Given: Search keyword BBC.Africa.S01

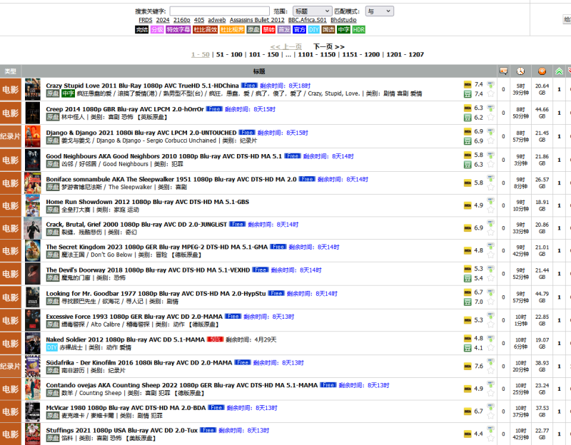Looking at the screenshot, I should click(308, 20).
